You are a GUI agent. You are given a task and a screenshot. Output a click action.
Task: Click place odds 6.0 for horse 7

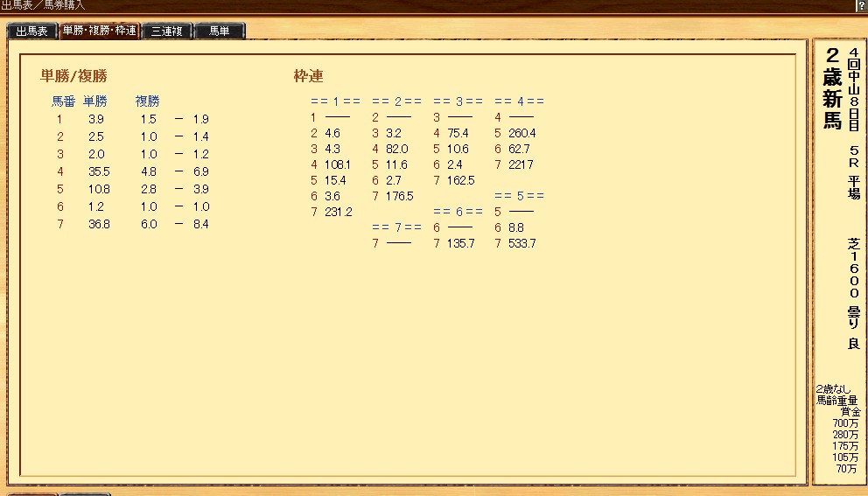(x=149, y=224)
